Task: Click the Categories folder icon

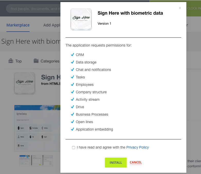Action: [36, 61]
